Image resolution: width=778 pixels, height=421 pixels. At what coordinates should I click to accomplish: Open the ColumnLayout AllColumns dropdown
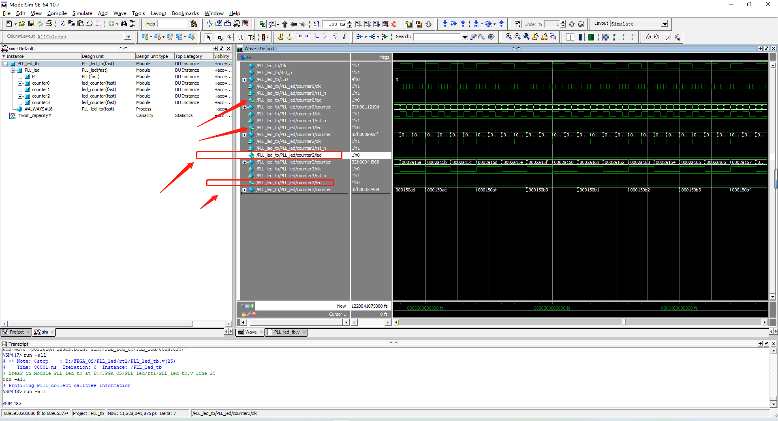pyautogui.click(x=128, y=36)
